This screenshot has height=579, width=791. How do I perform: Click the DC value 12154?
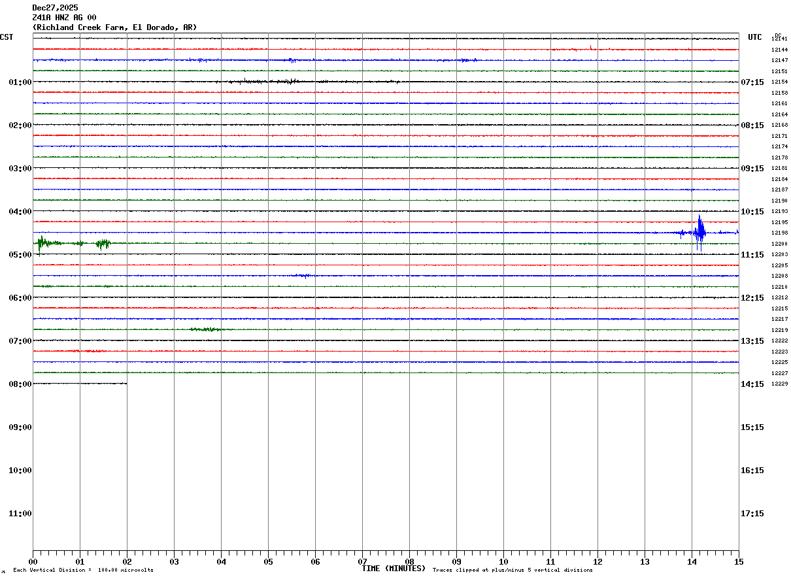(x=779, y=82)
